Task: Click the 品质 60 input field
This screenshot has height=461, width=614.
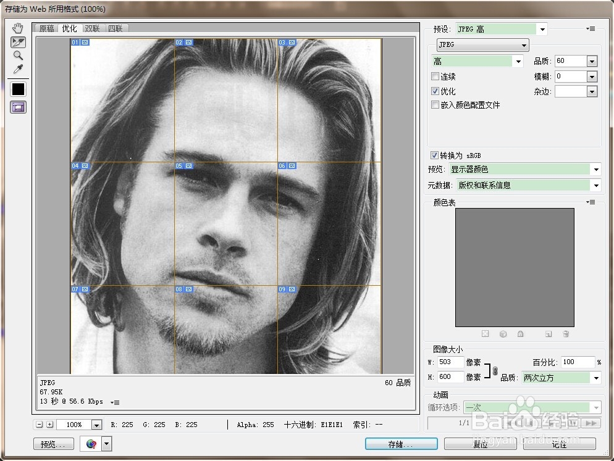Action: tap(571, 61)
